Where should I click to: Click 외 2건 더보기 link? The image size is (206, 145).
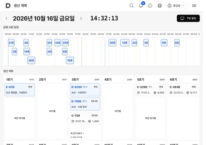[x=77, y=133]
